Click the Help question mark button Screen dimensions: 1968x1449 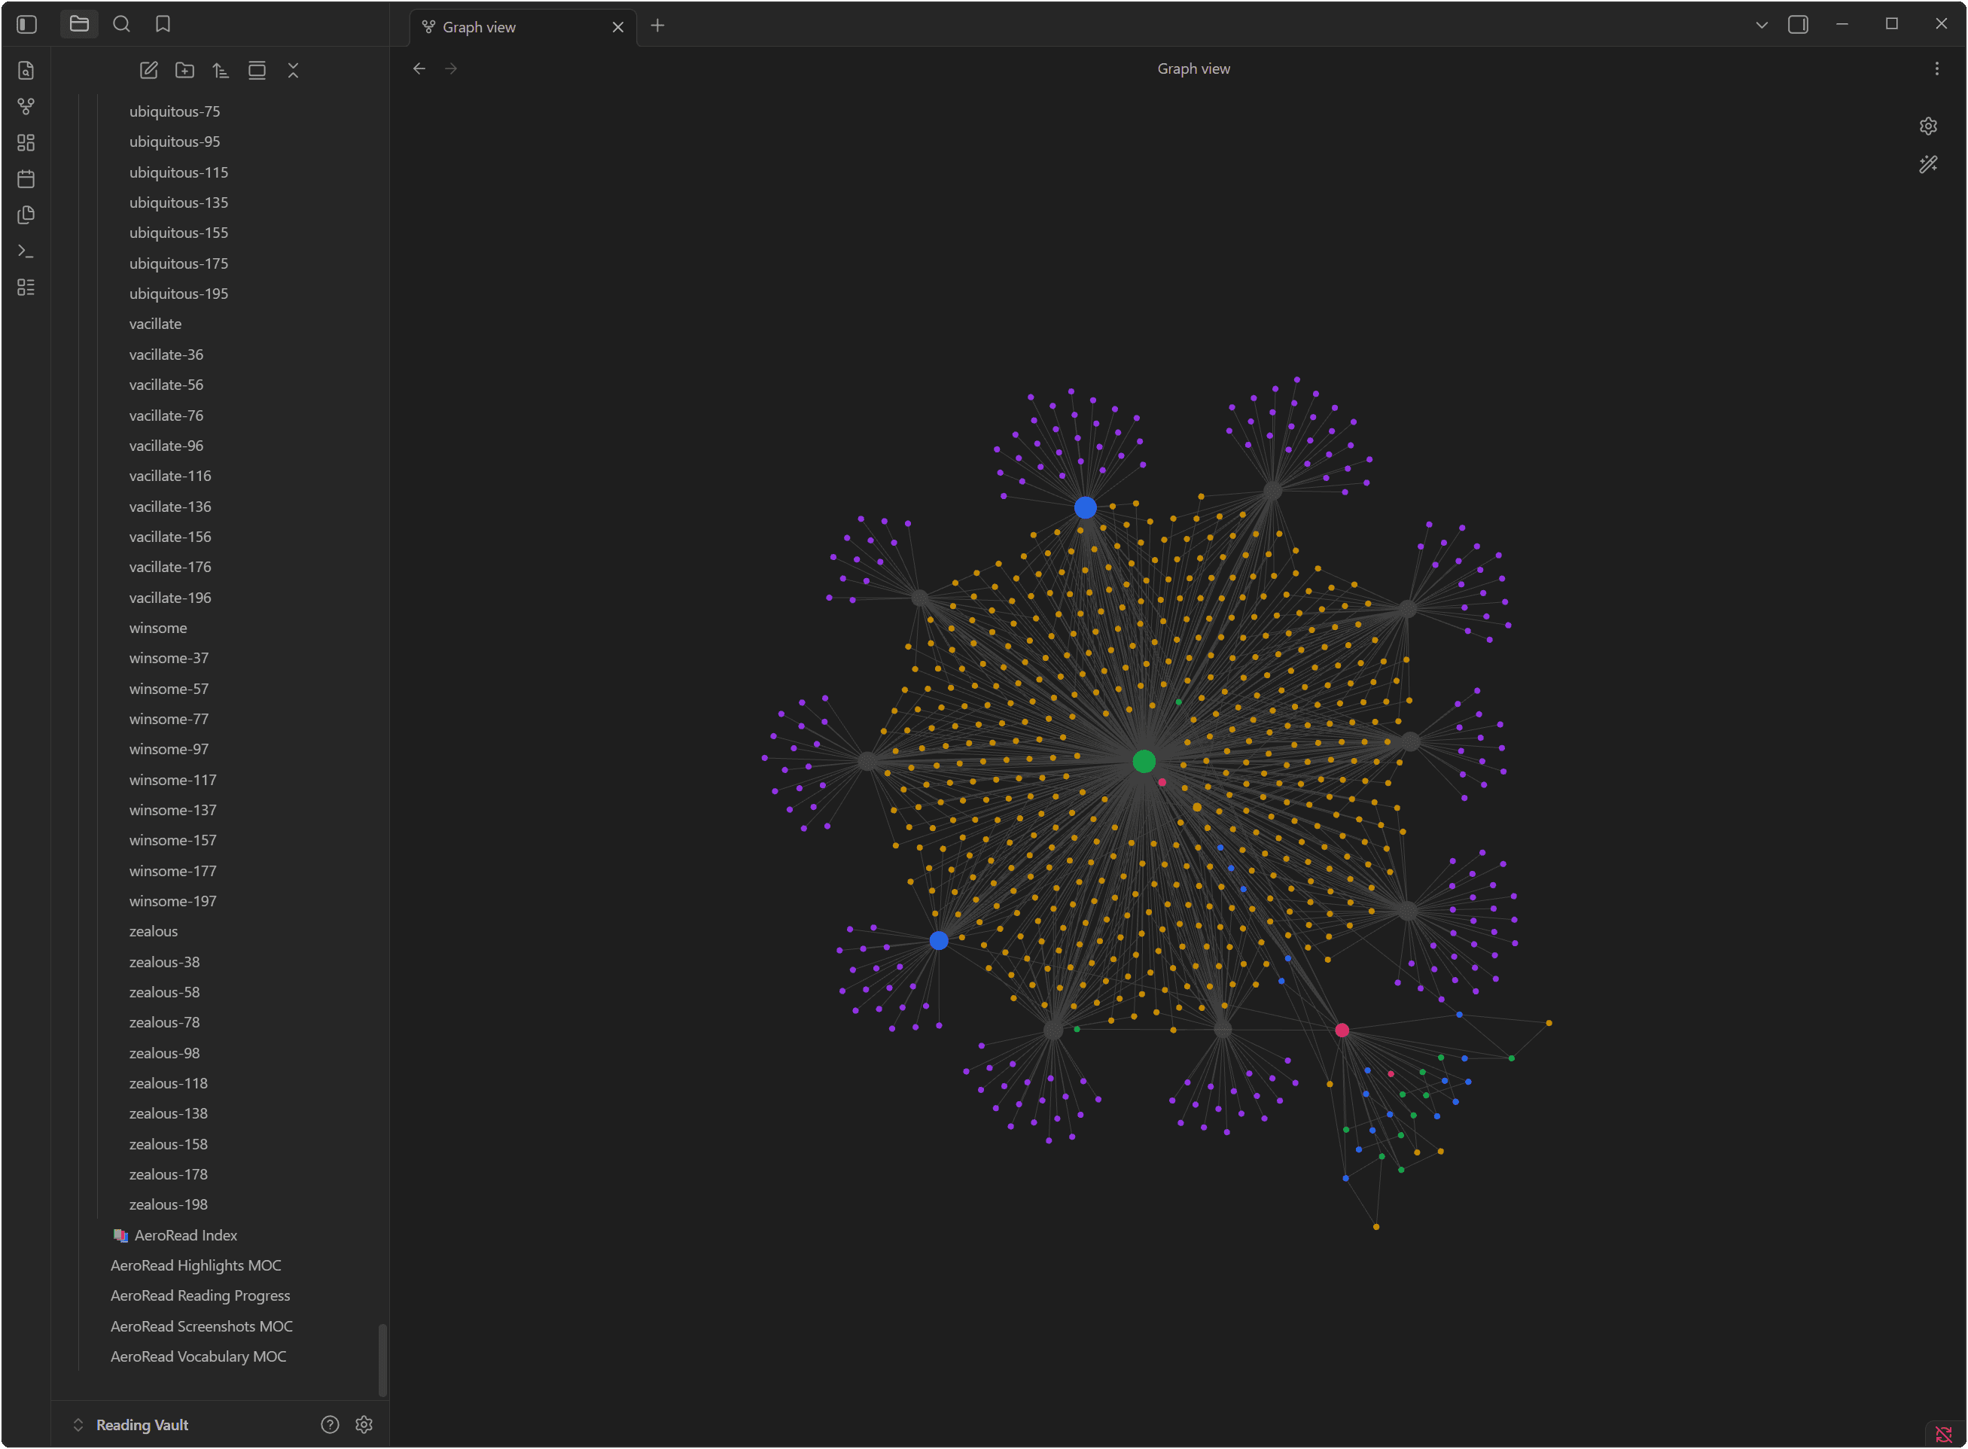point(329,1424)
